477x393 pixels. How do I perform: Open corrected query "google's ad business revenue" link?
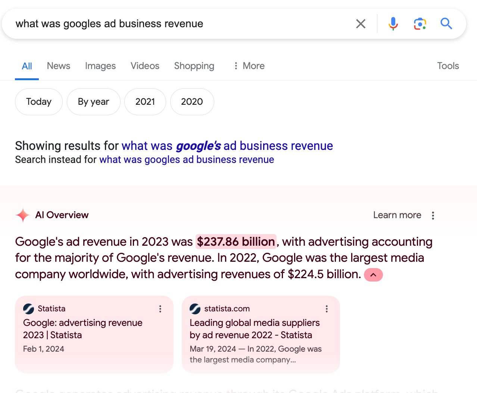227,146
